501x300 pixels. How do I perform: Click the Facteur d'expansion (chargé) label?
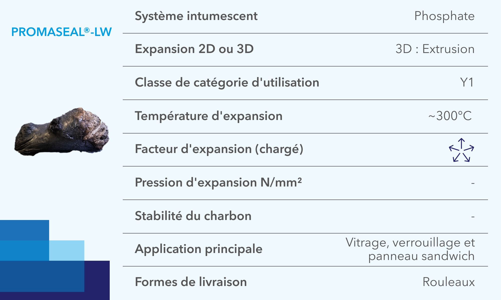[219, 149]
